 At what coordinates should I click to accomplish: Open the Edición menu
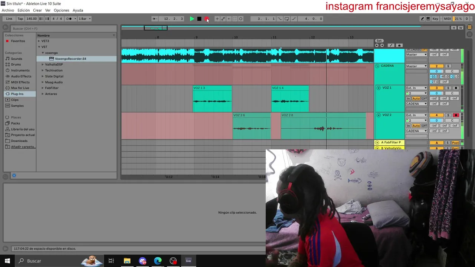click(23, 10)
